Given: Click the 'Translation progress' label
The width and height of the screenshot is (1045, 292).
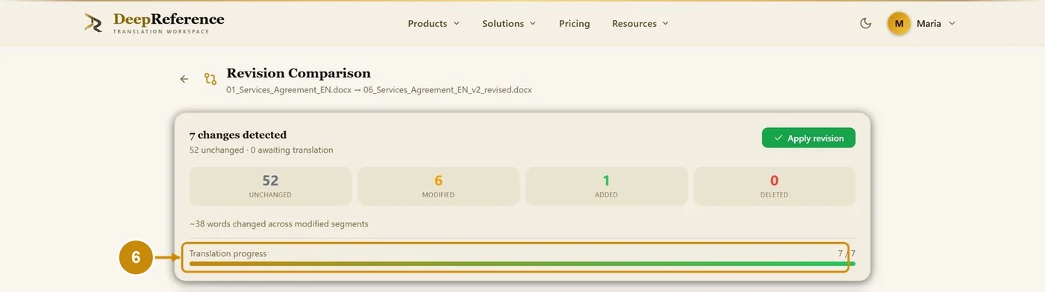Looking at the screenshot, I should pyautogui.click(x=228, y=253).
